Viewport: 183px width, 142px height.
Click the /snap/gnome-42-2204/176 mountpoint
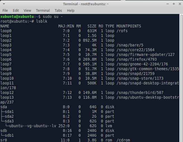pyautogui.click(x=142, y=64)
